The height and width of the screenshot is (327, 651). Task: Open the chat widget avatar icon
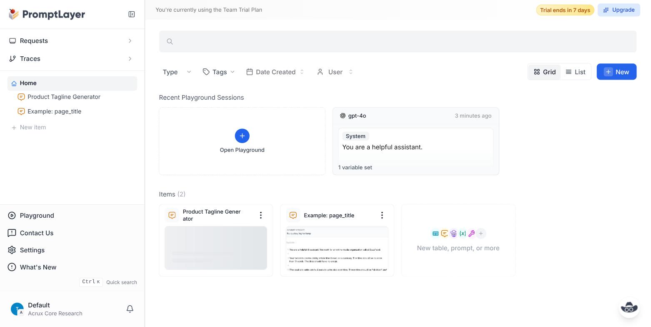[x=629, y=308]
